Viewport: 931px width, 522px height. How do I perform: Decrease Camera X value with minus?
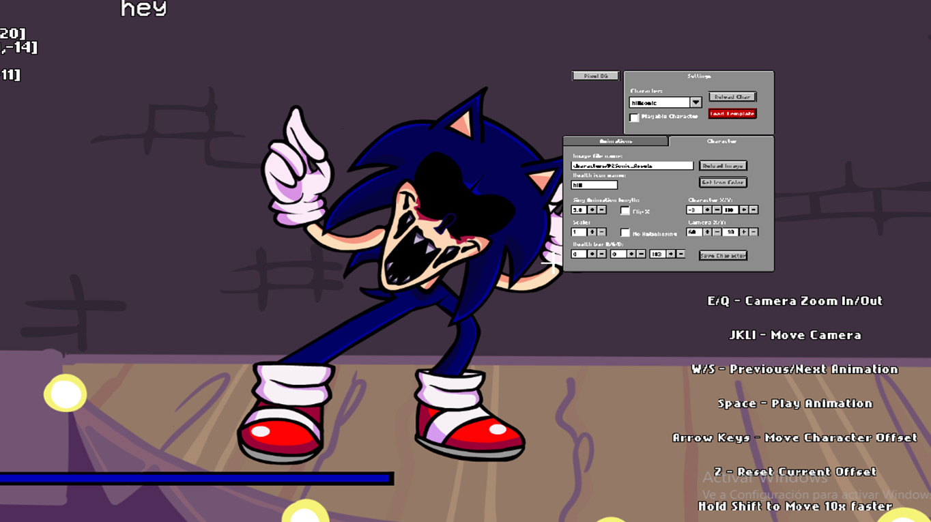(717, 232)
